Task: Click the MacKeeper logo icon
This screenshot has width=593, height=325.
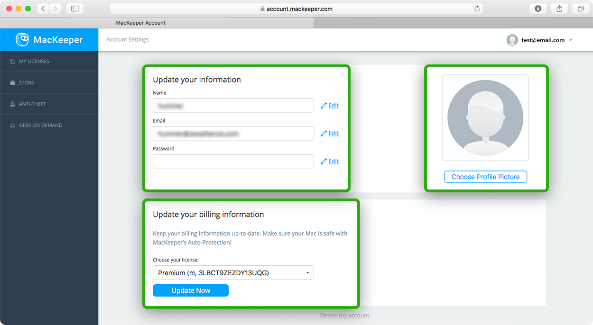Action: coord(22,40)
